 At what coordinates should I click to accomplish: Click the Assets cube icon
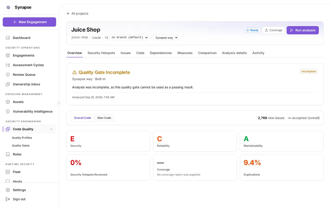8,102
